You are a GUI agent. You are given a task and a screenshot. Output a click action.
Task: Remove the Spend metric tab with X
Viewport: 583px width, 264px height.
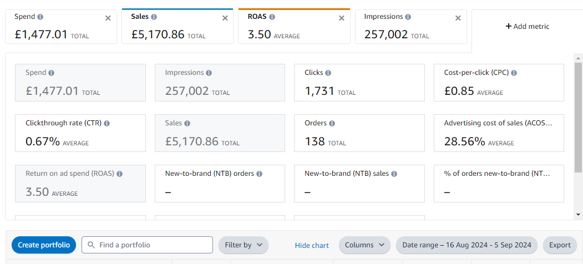pos(108,18)
